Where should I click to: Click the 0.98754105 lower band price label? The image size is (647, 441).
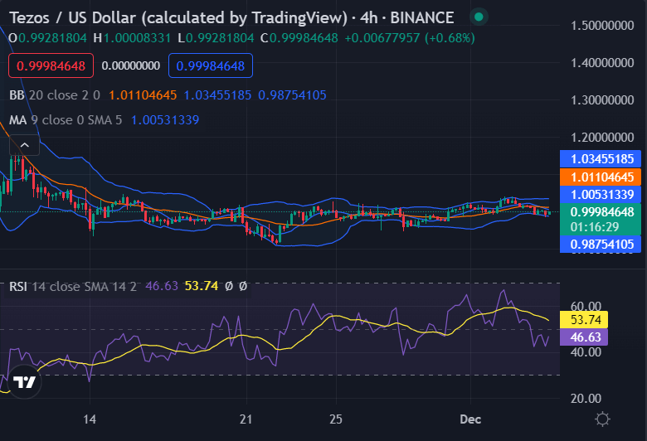tap(601, 245)
